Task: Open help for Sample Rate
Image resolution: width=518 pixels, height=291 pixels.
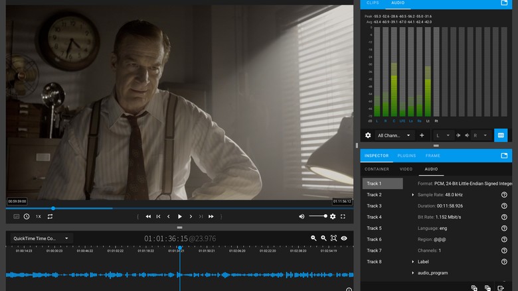Action: pyautogui.click(x=504, y=195)
